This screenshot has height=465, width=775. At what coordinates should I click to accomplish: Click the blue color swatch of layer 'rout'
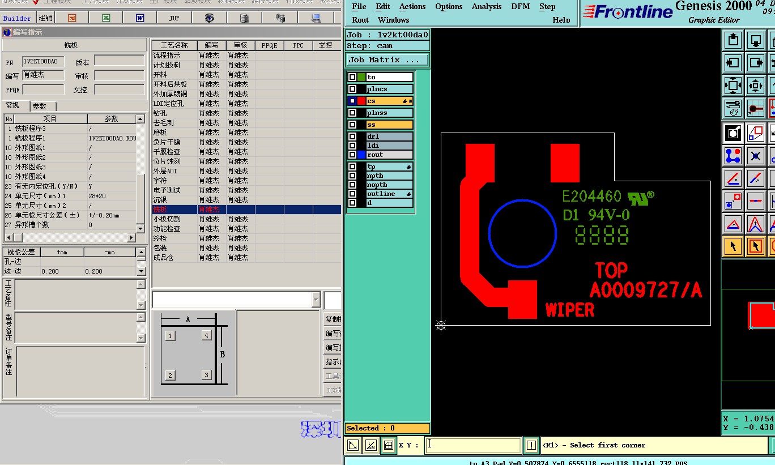[x=361, y=155]
